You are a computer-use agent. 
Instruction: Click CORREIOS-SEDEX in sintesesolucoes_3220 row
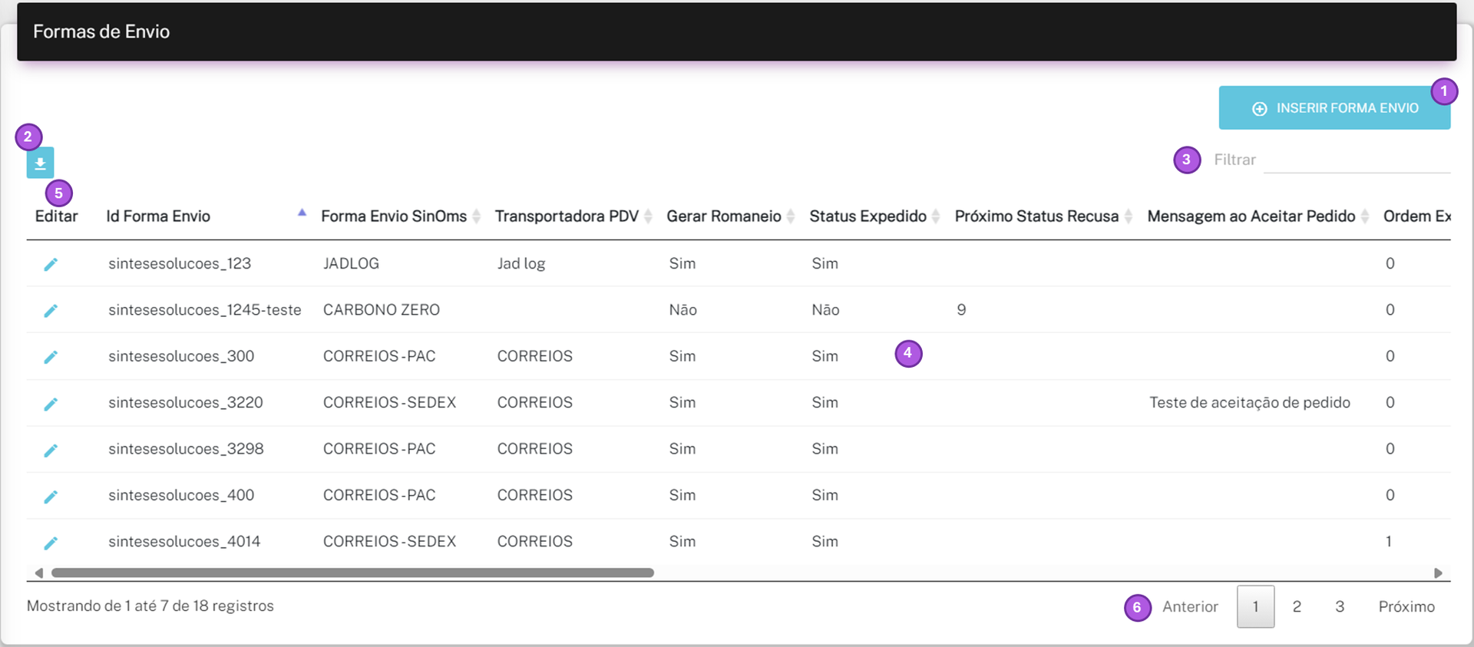pos(389,402)
